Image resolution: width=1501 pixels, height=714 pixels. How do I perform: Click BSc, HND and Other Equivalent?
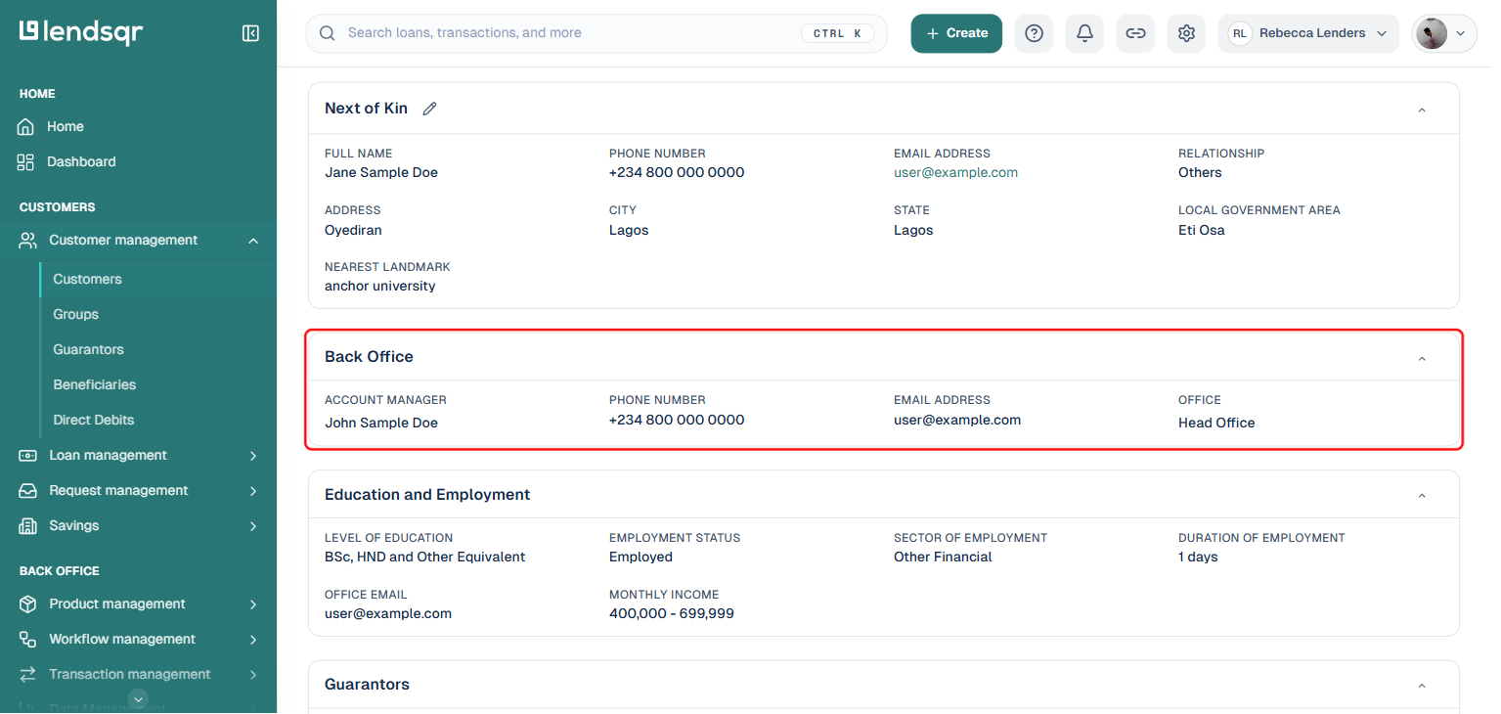point(425,558)
